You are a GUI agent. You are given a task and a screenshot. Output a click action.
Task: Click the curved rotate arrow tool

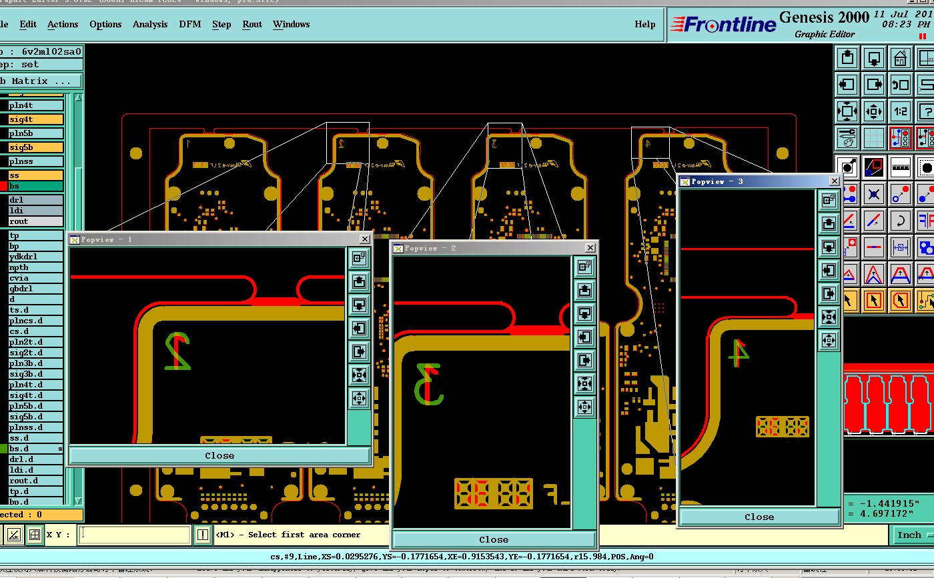tap(901, 221)
